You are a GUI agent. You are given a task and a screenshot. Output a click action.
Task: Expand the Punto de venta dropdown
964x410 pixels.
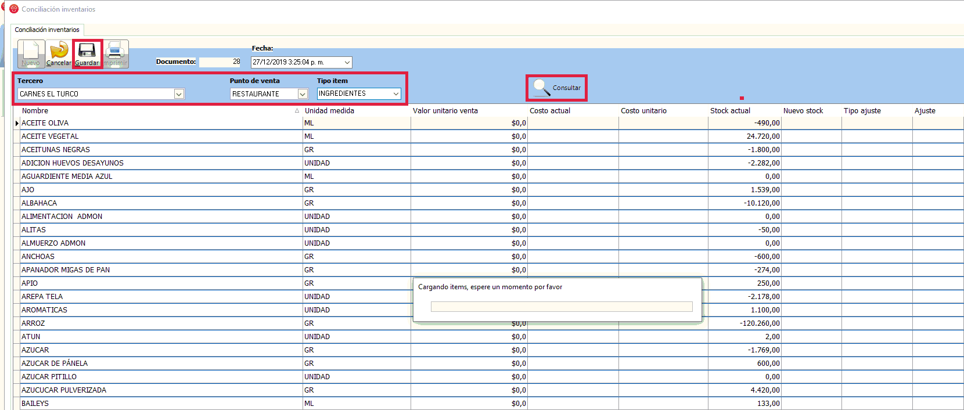pos(303,94)
